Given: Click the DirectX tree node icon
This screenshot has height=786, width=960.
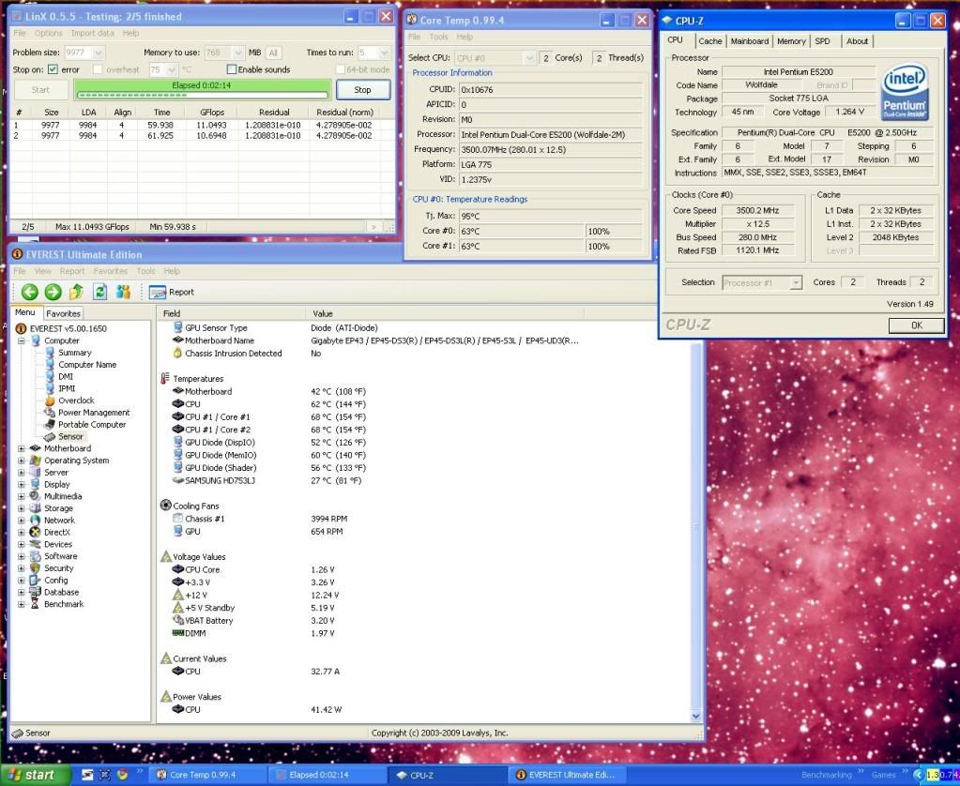Looking at the screenshot, I should [x=36, y=532].
